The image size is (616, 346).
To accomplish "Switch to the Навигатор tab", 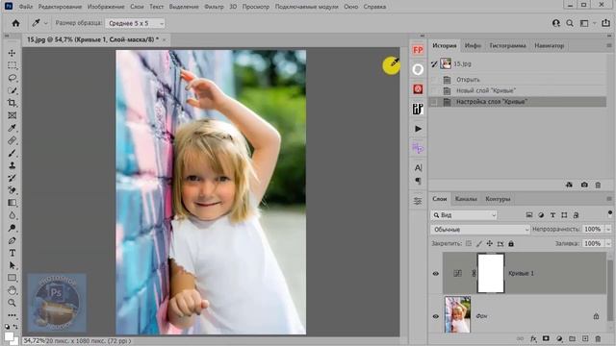I will [550, 46].
